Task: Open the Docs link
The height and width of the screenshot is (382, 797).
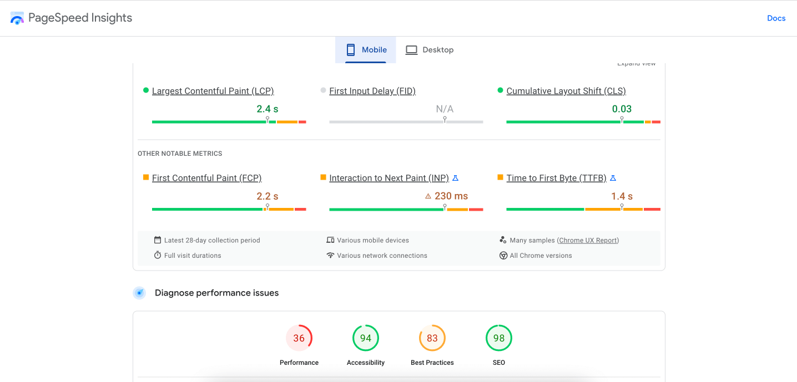Action: click(776, 18)
